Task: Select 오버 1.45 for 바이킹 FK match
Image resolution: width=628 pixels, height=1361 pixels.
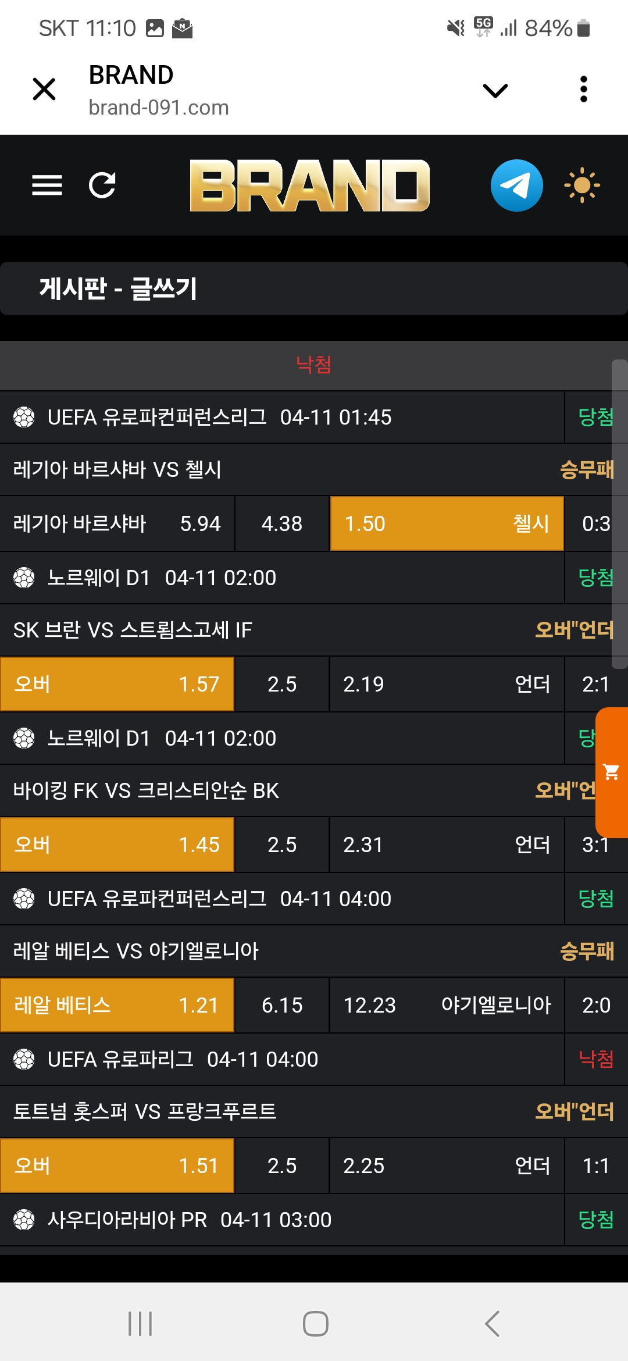Action: (117, 845)
